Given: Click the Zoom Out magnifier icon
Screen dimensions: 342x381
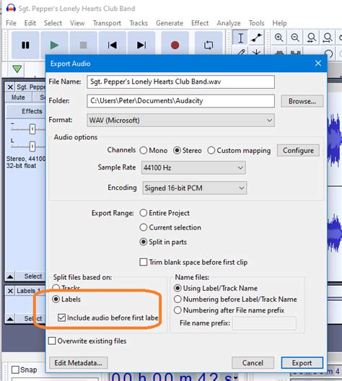Looking at the screenshot, I should coord(295,38).
